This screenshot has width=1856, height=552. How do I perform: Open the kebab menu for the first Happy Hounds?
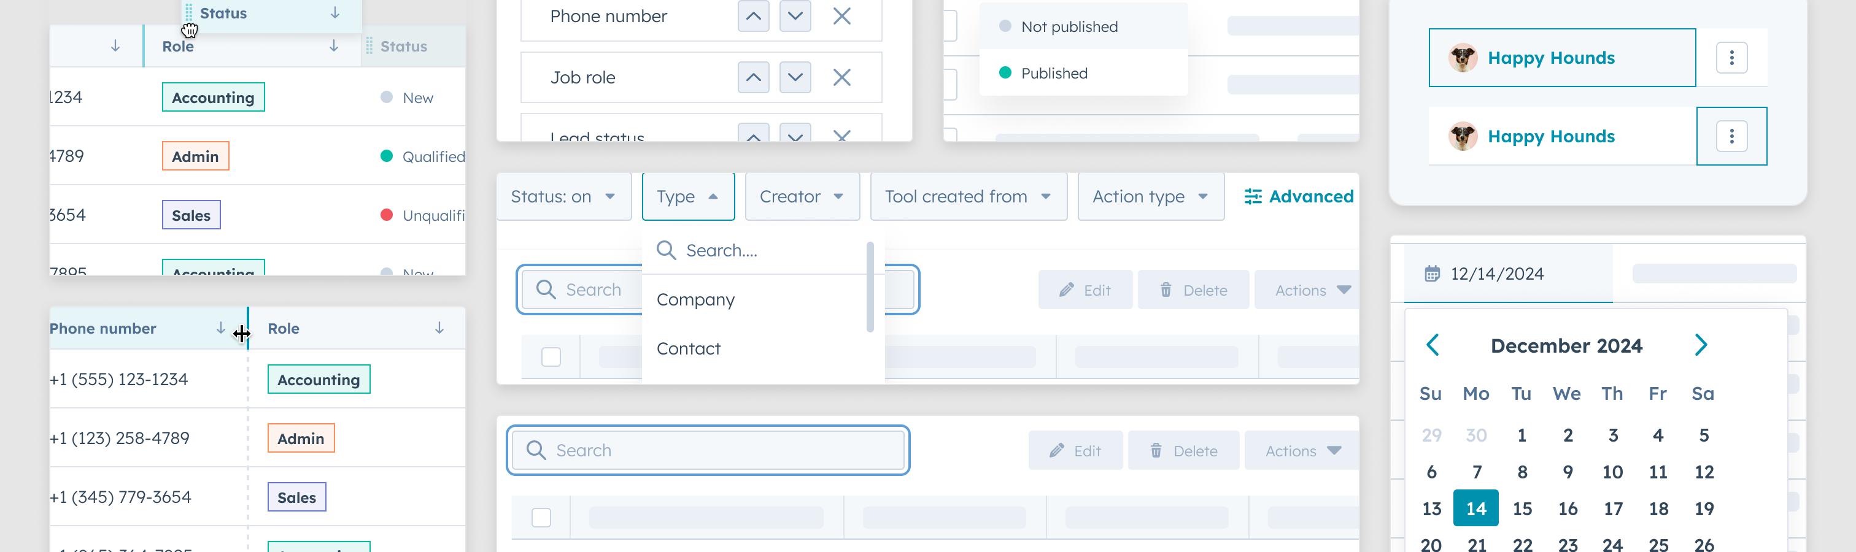coord(1731,58)
